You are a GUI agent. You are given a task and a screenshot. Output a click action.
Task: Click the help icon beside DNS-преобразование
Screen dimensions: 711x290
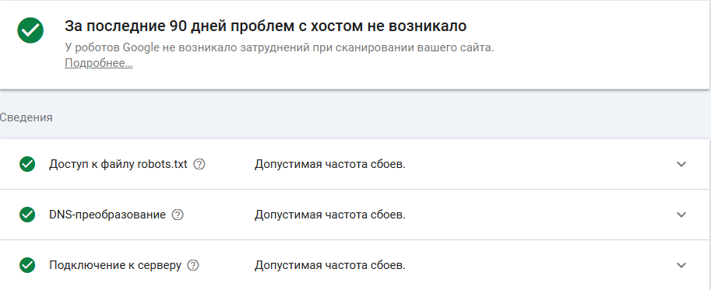pos(178,215)
